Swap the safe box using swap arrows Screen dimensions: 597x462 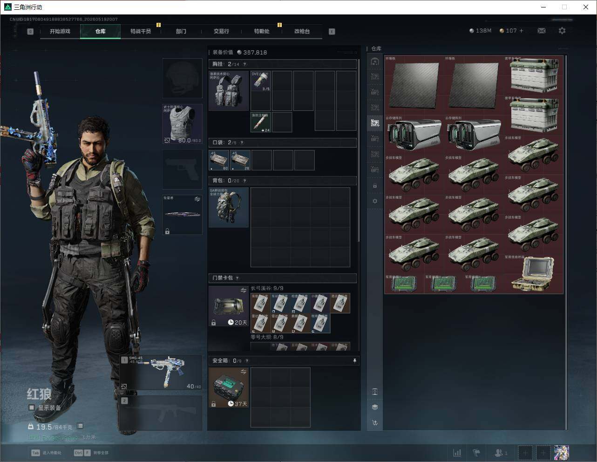click(x=244, y=372)
